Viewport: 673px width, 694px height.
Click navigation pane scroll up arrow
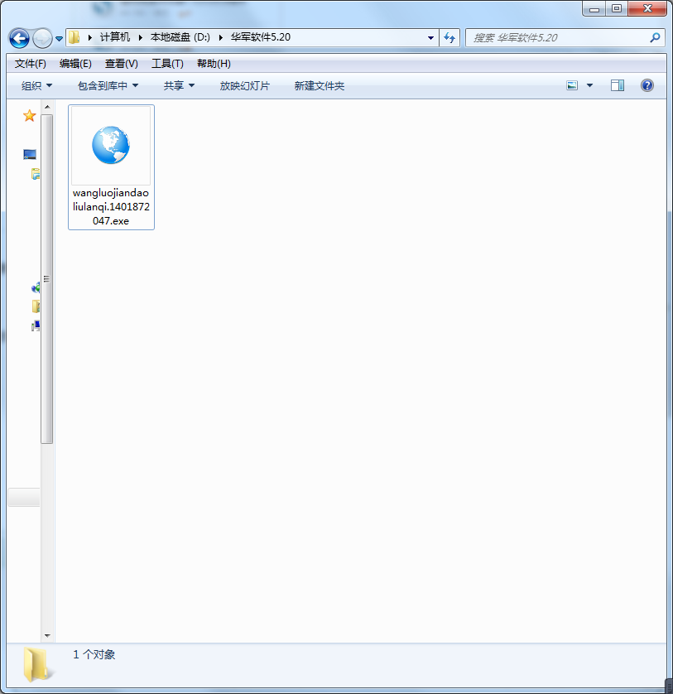click(47, 107)
